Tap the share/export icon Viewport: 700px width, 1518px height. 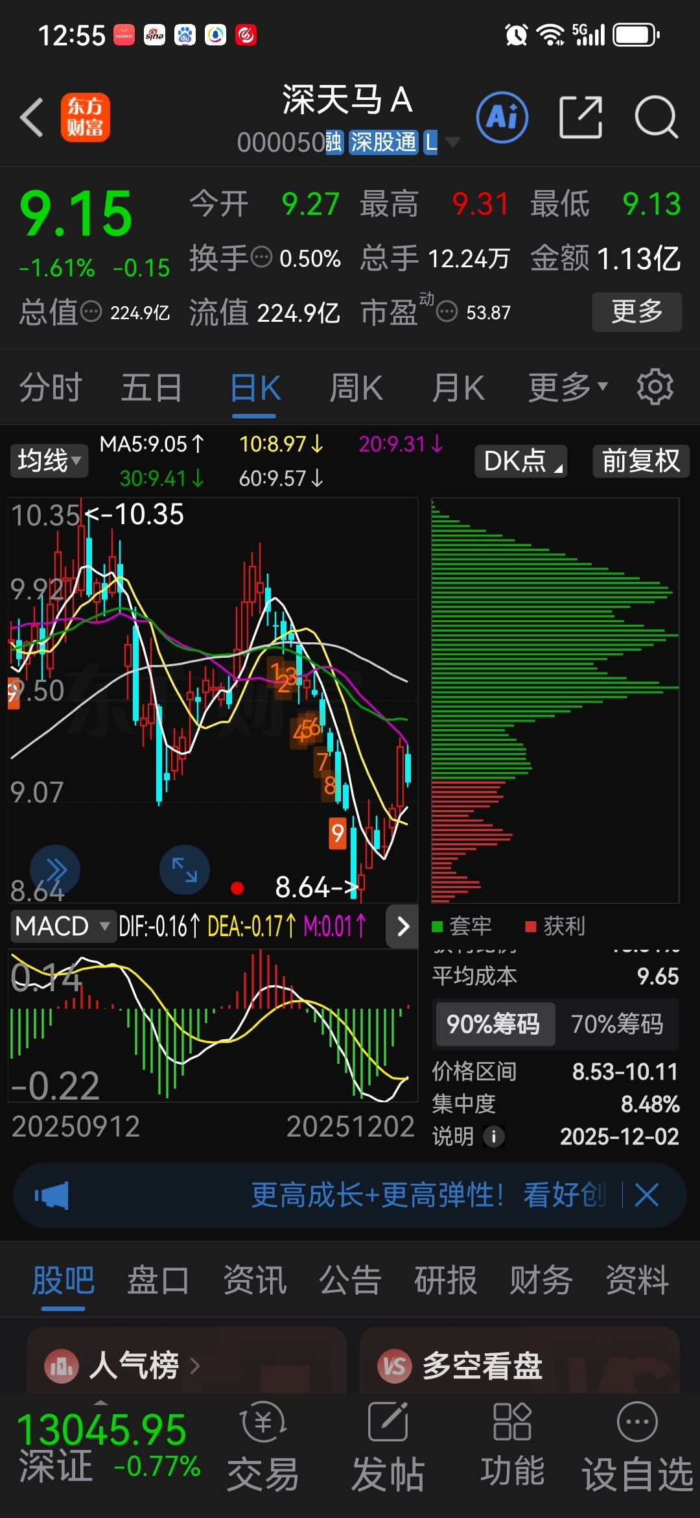coord(581,117)
